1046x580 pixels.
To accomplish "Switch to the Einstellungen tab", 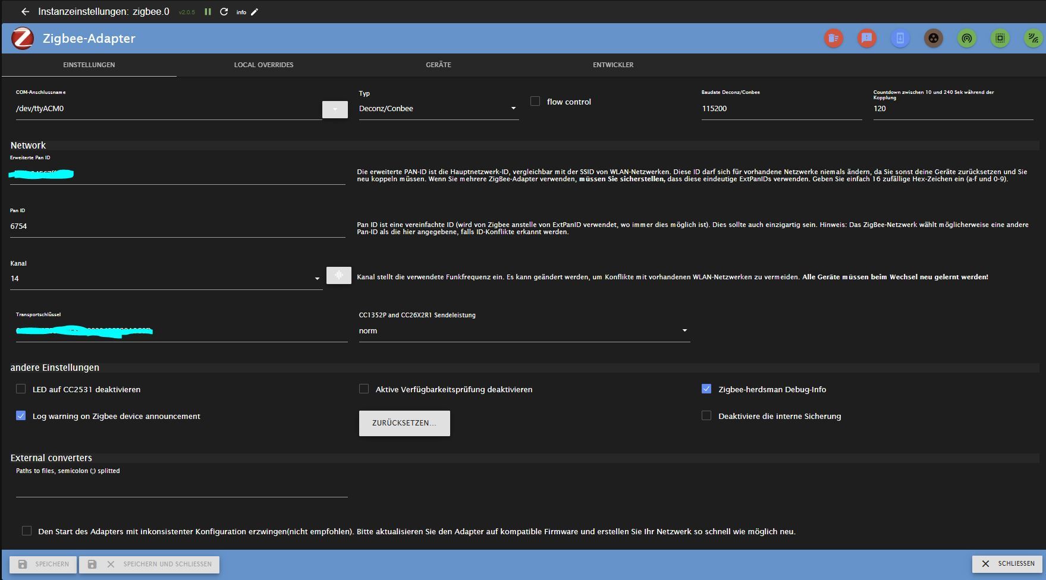I will (89, 65).
